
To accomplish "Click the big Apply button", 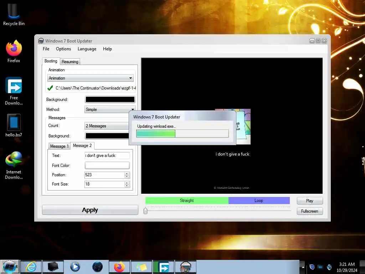I will pos(90,210).
